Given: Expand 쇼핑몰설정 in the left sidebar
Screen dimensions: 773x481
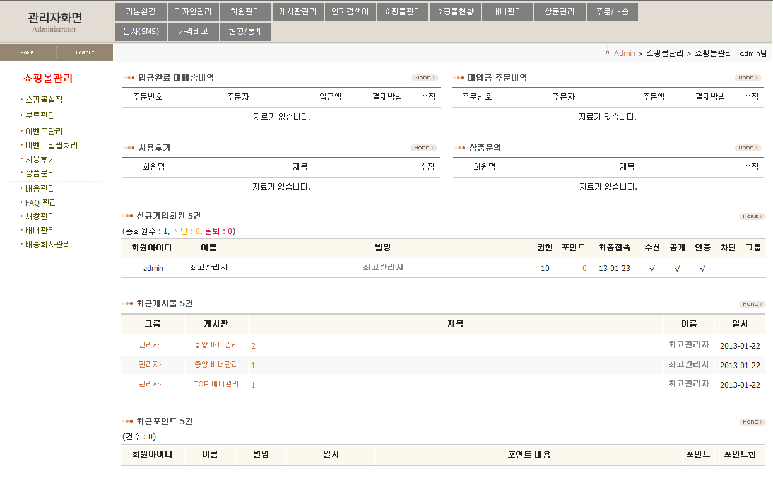Looking at the screenshot, I should (44, 100).
